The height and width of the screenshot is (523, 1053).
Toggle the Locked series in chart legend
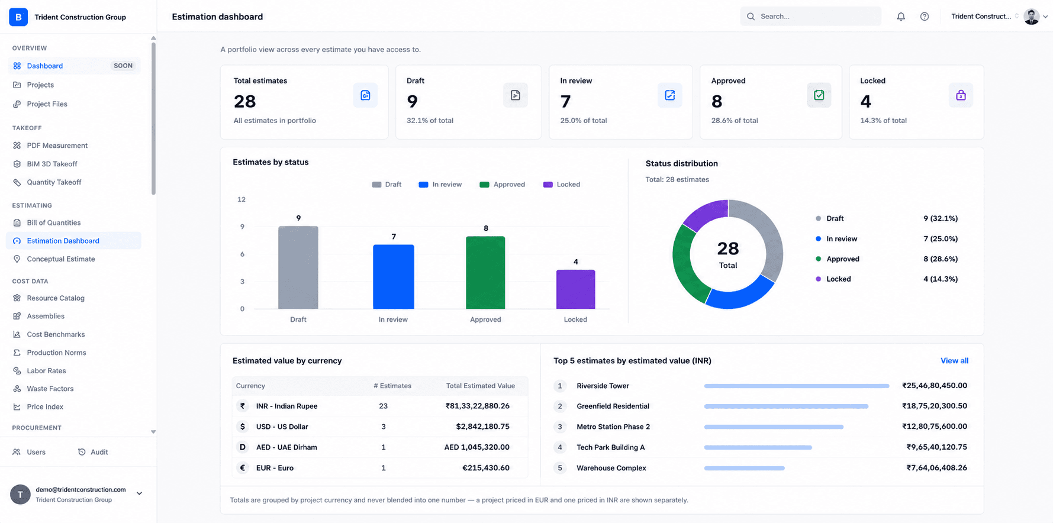[561, 185]
